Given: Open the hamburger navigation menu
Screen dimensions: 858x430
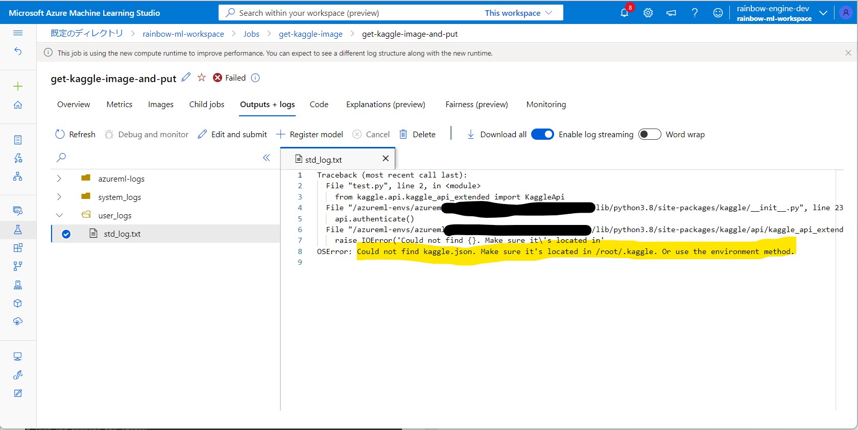Looking at the screenshot, I should coord(18,33).
